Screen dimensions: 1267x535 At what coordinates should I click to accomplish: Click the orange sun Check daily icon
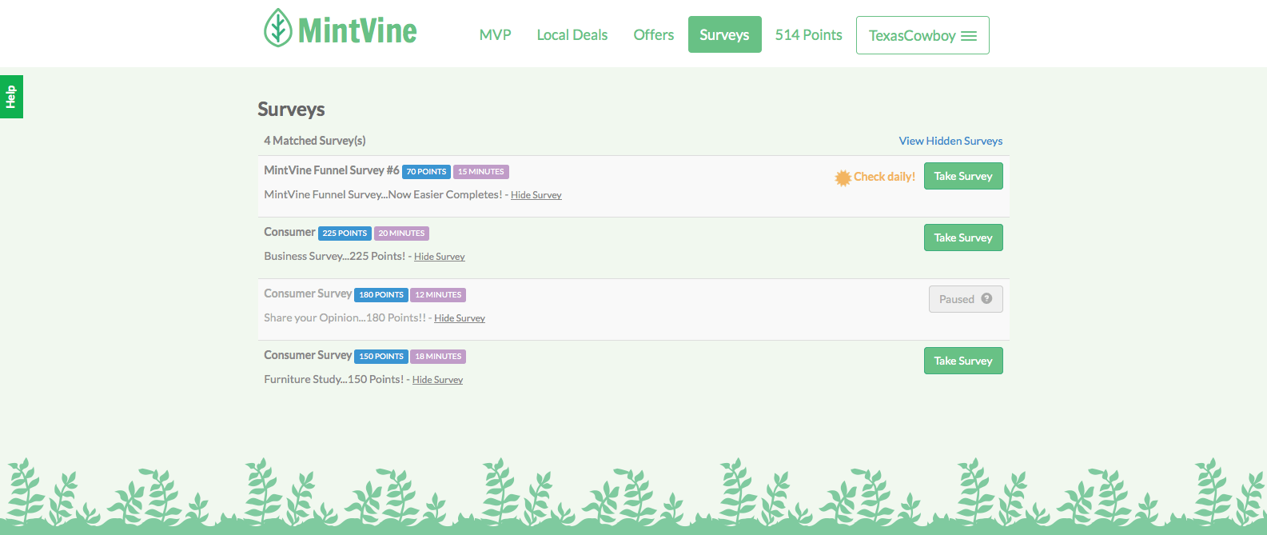point(843,178)
